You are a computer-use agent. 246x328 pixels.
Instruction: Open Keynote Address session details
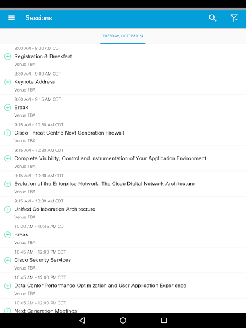point(123,82)
